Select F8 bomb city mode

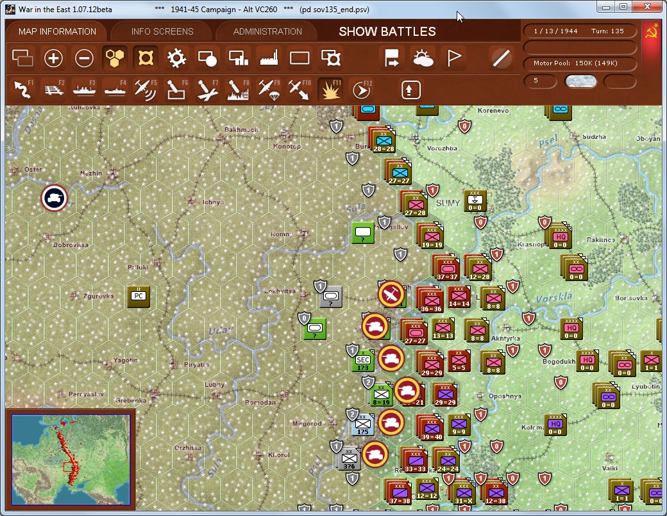[238, 90]
